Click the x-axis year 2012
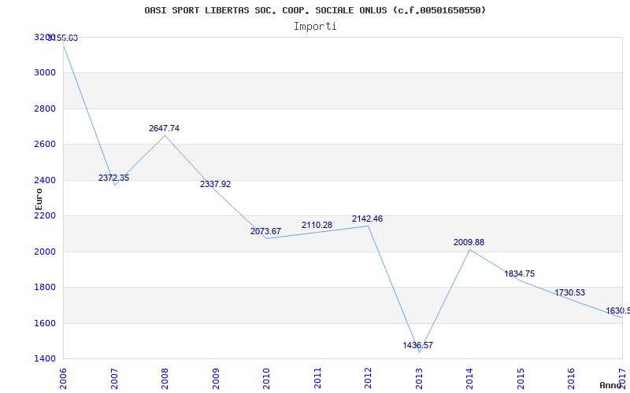630x393 pixels. point(368,379)
